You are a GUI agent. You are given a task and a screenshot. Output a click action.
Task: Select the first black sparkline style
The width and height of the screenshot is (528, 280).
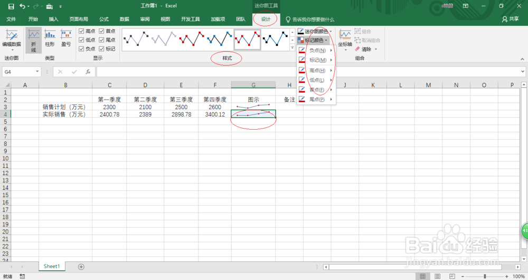136,39
